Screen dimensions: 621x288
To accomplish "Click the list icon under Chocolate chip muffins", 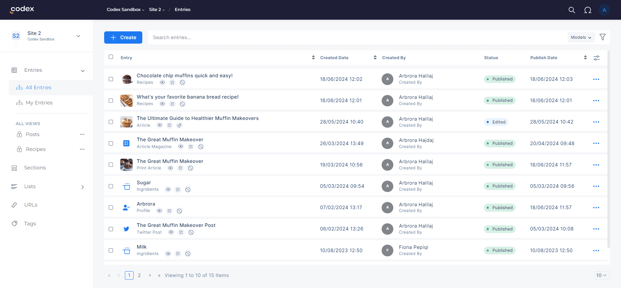I will (172, 82).
